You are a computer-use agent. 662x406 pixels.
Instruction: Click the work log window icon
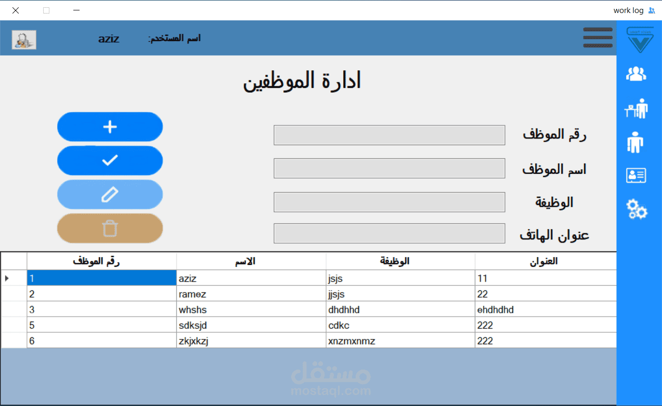[x=652, y=10]
